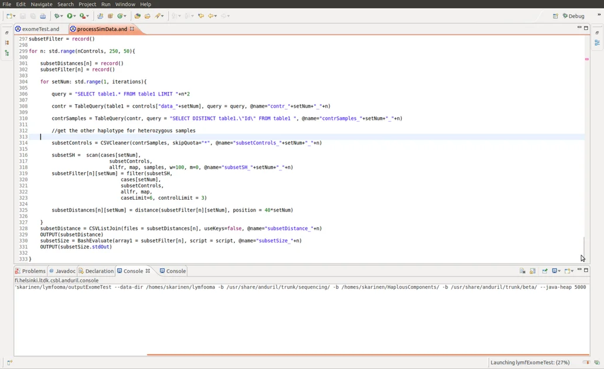Click the Debug launch bug icon

(57, 16)
